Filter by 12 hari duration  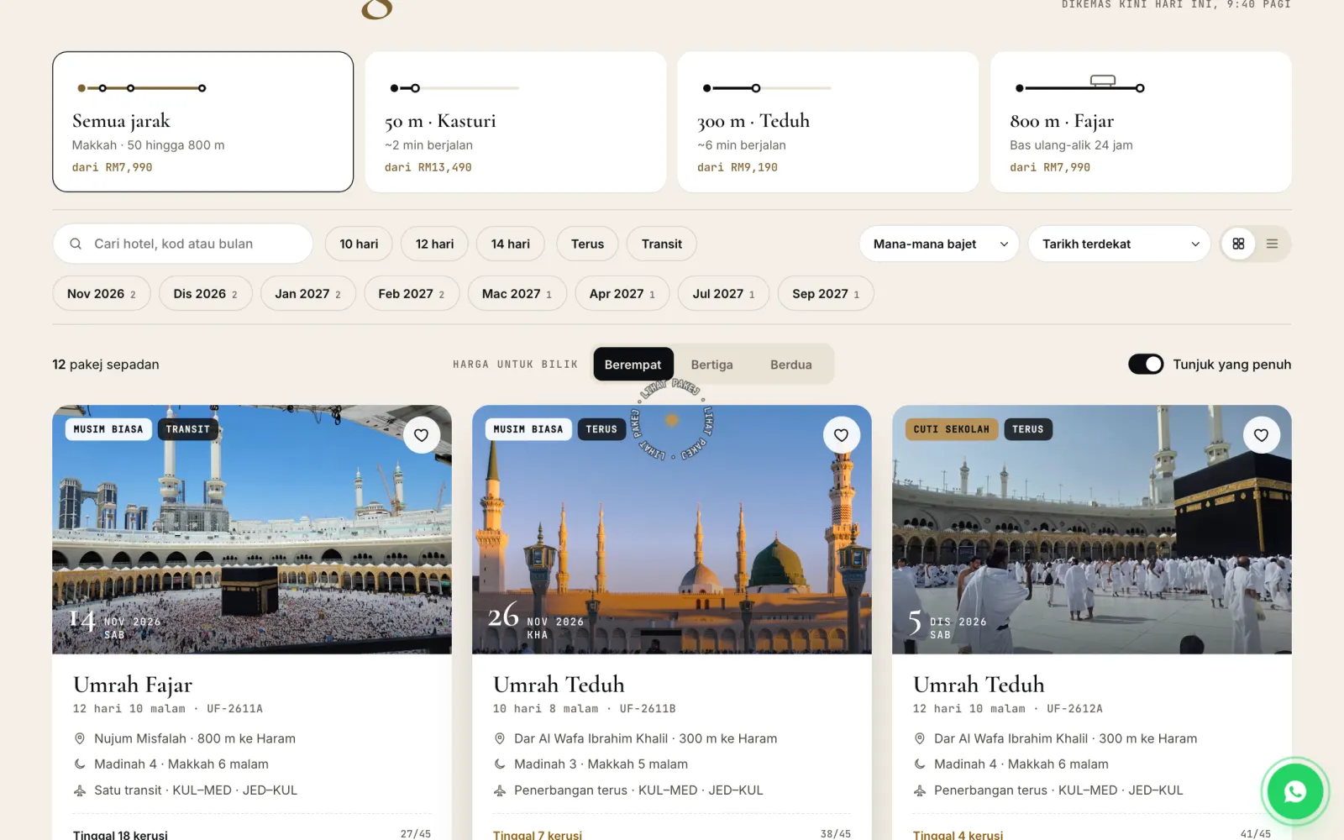pyautogui.click(x=434, y=244)
